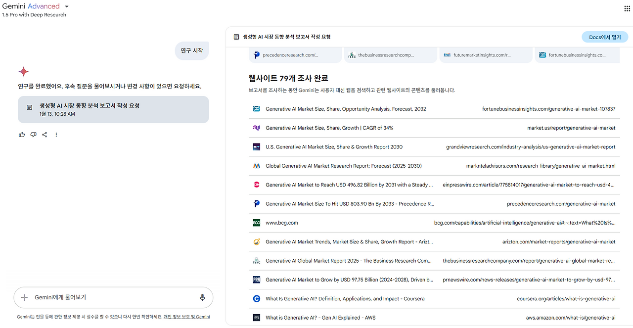Viewport: 633px width, 328px height.
Task: Click the Coursera favicon
Action: [x=257, y=299]
